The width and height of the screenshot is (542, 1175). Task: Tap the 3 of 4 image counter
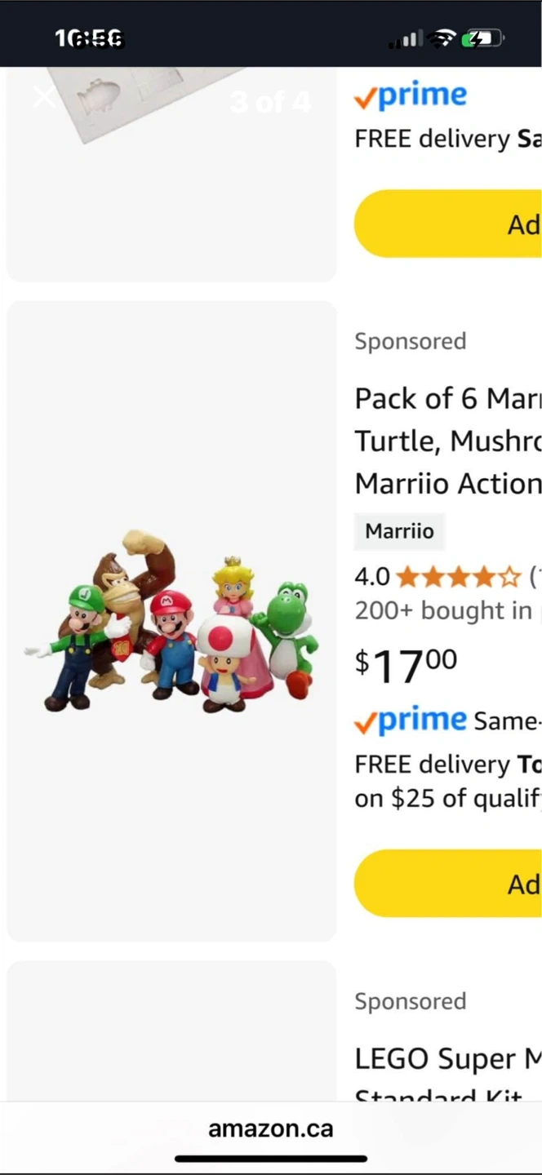tap(270, 102)
